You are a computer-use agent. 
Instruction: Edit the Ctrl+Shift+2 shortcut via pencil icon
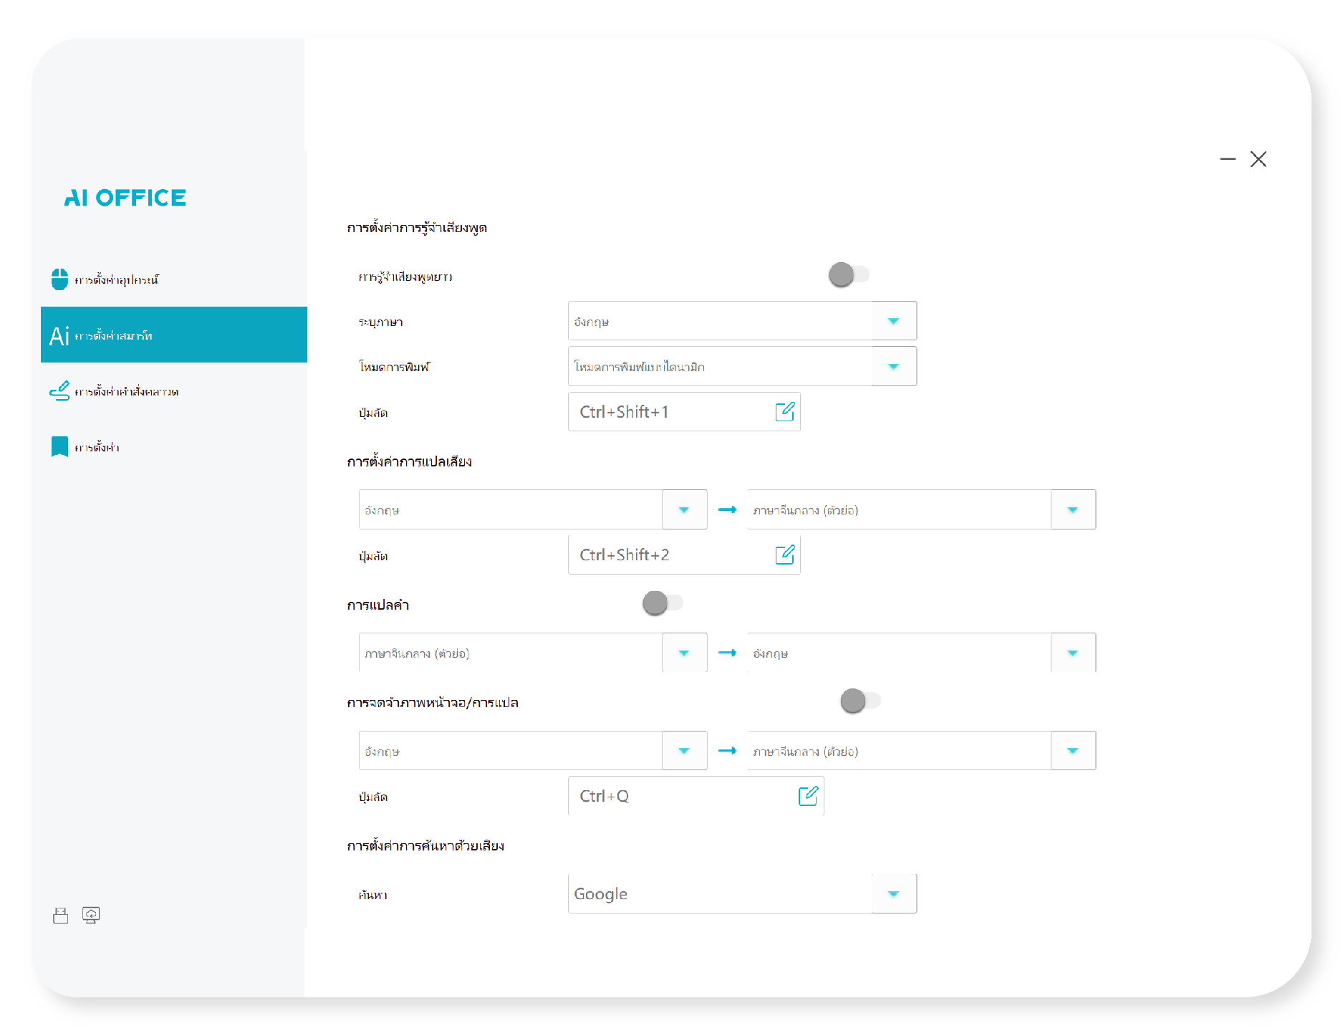784,555
